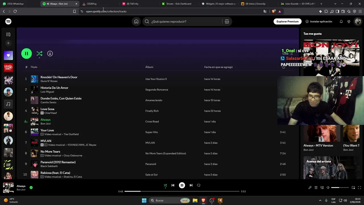Open the playback queue
The height and width of the screenshot is (205, 364).
point(316,188)
